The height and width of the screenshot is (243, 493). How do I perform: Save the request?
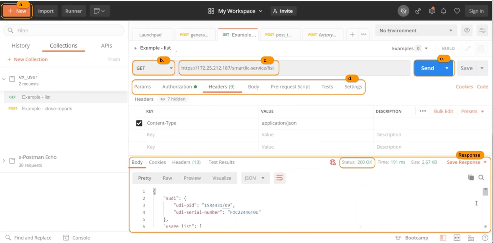click(x=466, y=68)
